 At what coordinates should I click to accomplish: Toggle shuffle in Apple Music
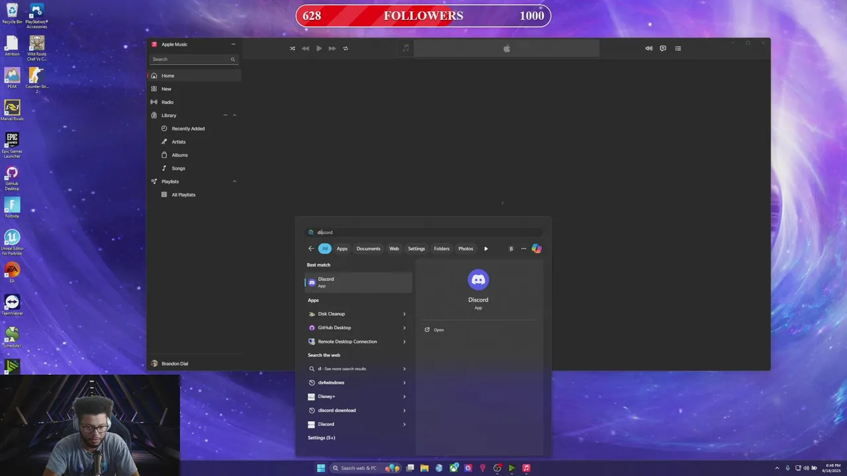coord(292,48)
